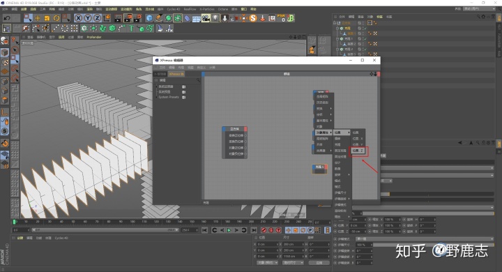Select 位置 . X in the submenu

tap(358, 138)
